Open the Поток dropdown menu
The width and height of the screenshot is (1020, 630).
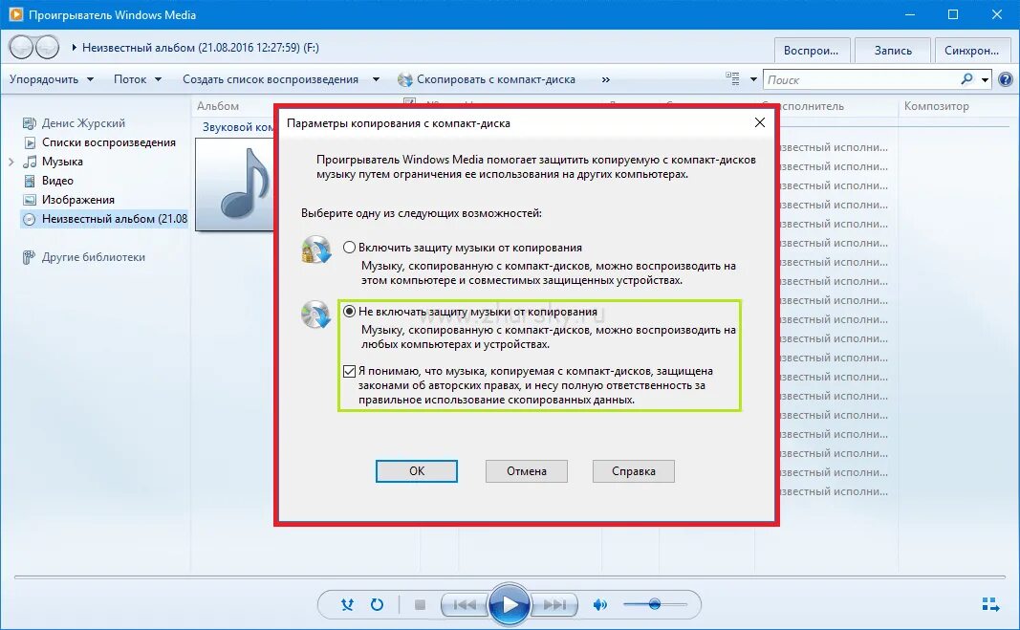tap(138, 79)
